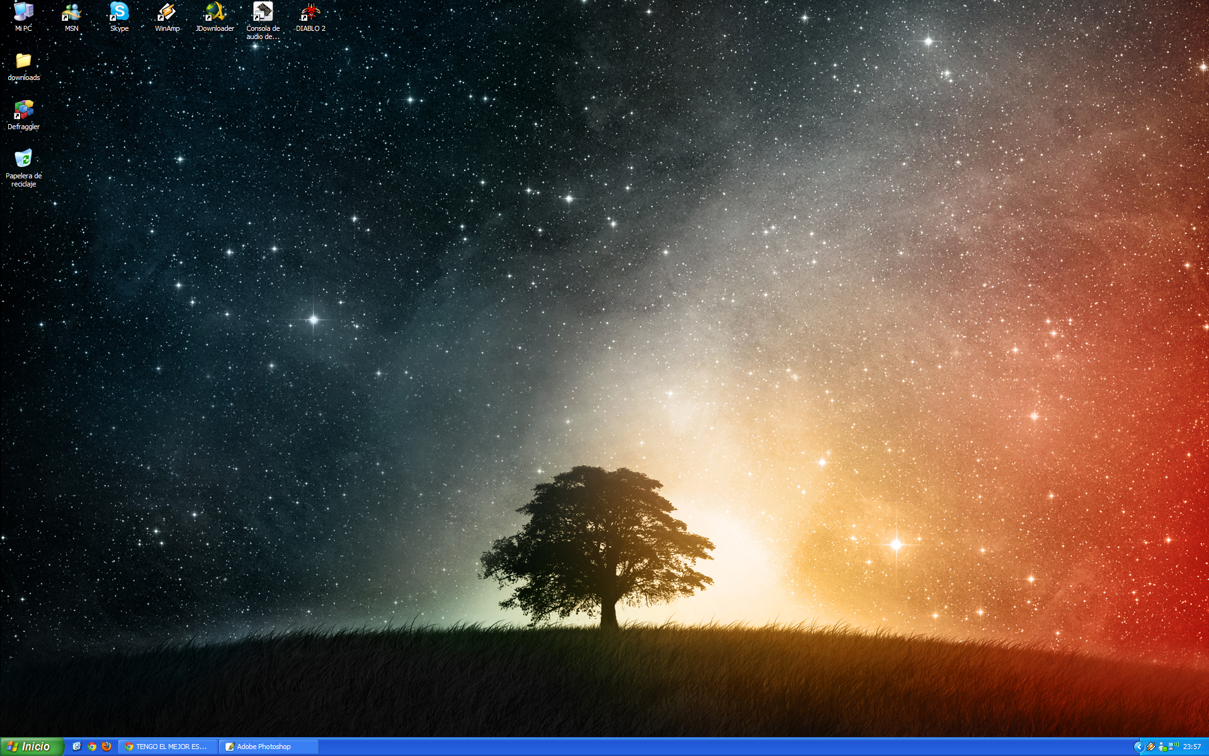
Task: Select the DIABLO 2 game shortcut
Action: (x=310, y=17)
